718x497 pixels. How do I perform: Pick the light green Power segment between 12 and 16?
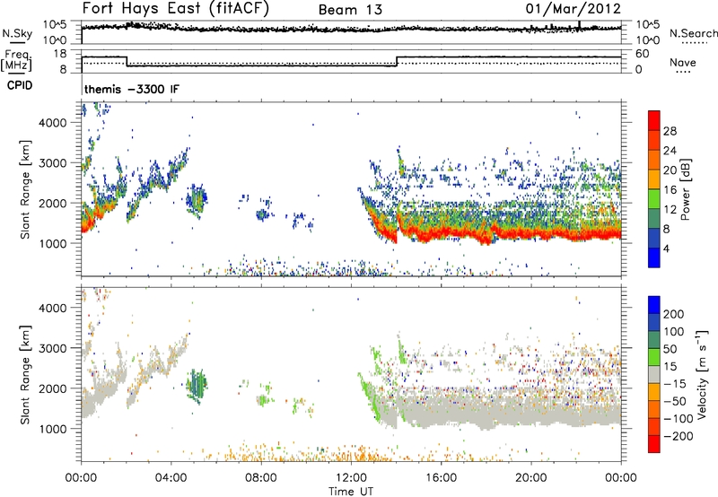click(654, 198)
